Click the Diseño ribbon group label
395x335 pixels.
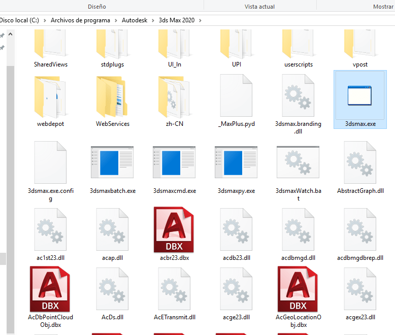coord(97,7)
